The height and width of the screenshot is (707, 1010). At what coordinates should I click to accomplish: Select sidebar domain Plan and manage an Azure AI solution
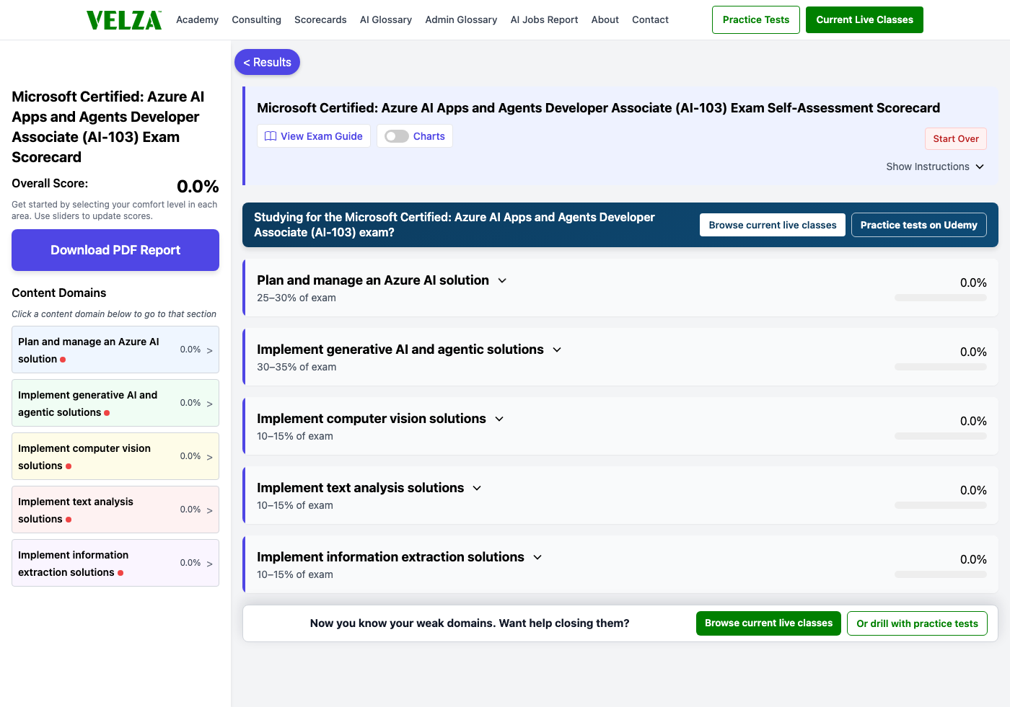[x=115, y=350]
